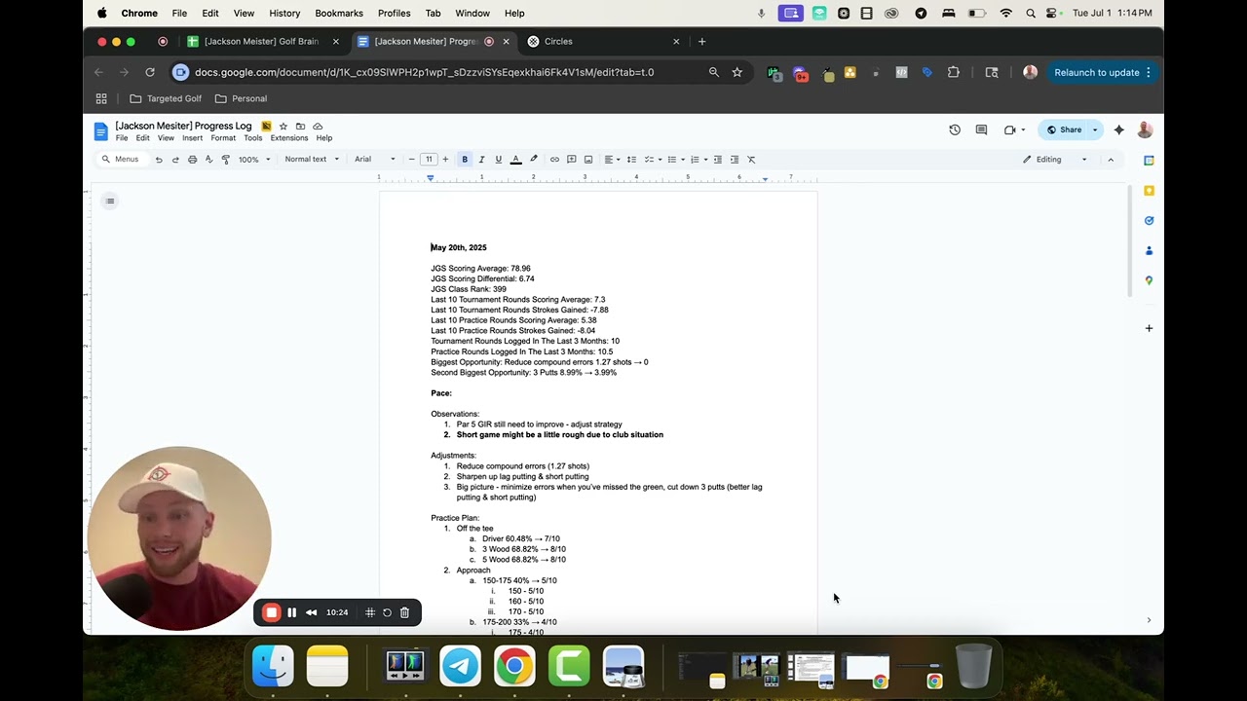Screen dimensions: 1247x701
Task: Star the Progress Log document
Action: pos(283,127)
